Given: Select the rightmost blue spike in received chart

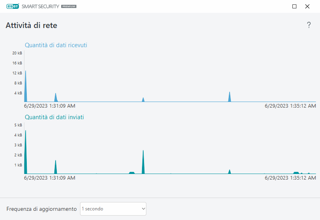Looking at the screenshot, I should point(230,97).
